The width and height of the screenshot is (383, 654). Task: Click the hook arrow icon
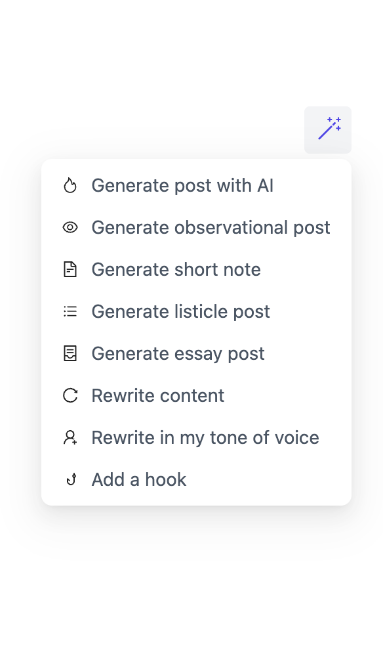pos(70,479)
